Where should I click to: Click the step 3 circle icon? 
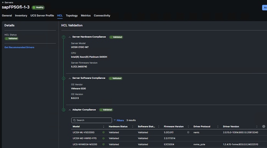[63, 110]
